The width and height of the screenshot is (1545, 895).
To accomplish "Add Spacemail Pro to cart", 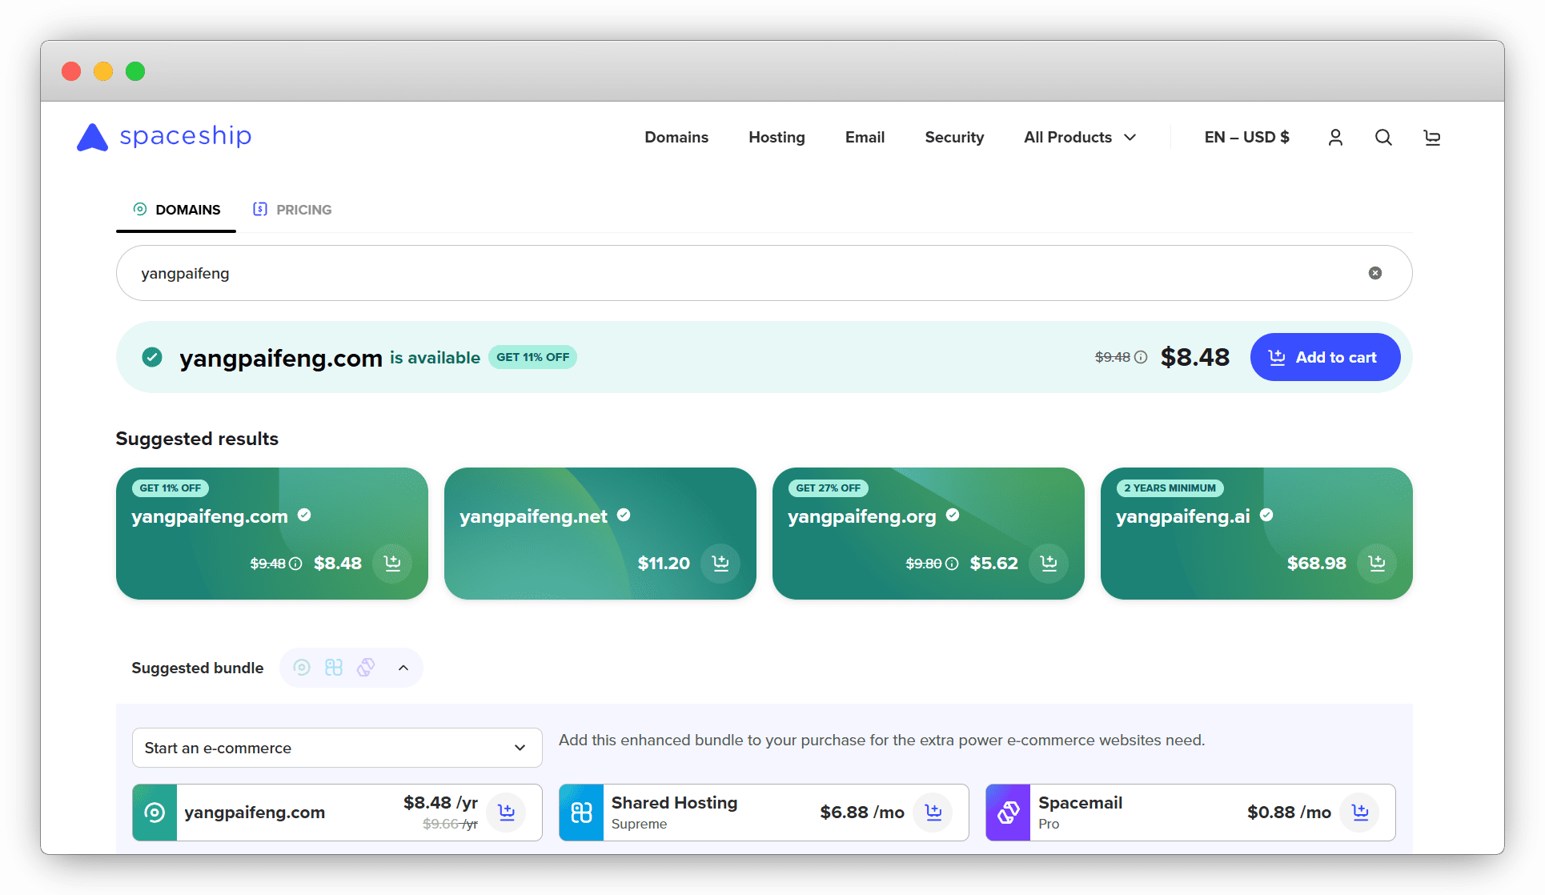I will click(1360, 813).
